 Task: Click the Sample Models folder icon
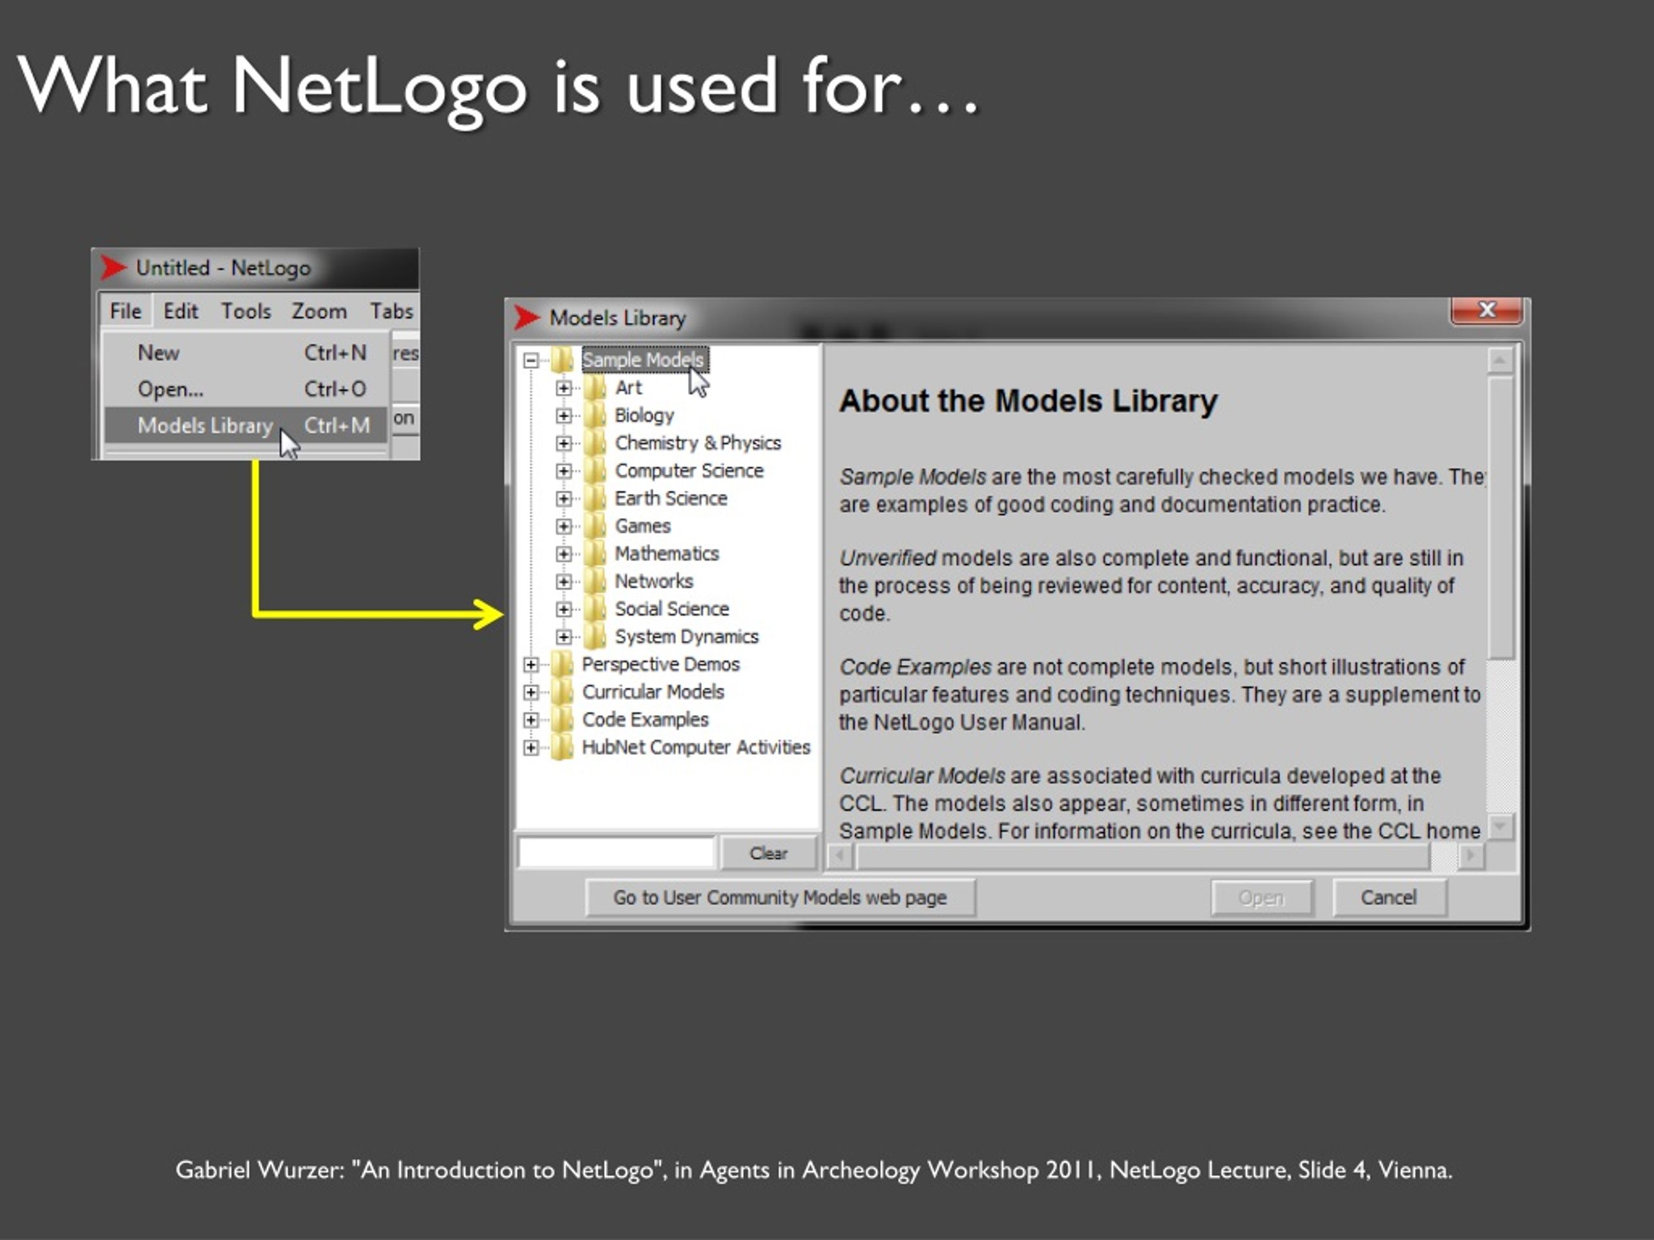(x=562, y=360)
